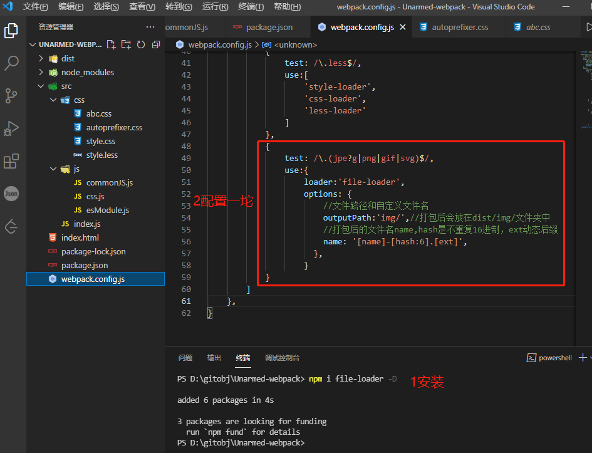Open the Source Control panel
The image size is (592, 453).
[x=11, y=95]
